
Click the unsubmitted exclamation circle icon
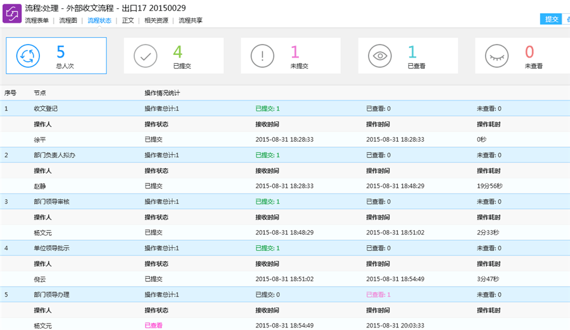(263, 56)
